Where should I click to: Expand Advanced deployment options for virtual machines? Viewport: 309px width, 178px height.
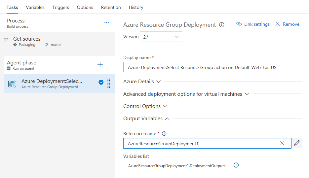click(x=186, y=94)
